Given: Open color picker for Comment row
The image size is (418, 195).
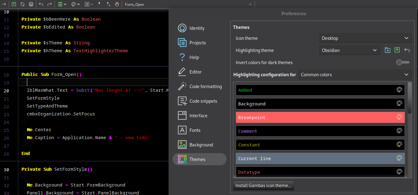Looking at the screenshot, I should (399, 131).
